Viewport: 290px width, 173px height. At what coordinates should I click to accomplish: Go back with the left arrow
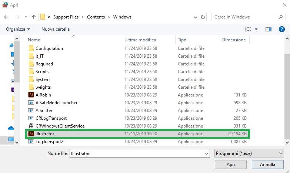[6, 17]
